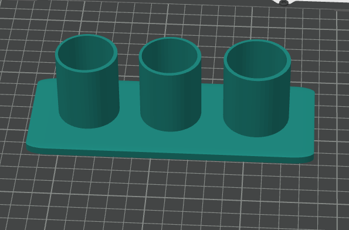Click the base plate's rear-left corner
Screen dimensions: 349x230
(42, 82)
